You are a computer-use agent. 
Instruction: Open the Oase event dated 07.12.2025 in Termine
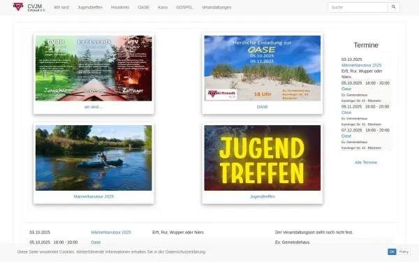coord(346,136)
